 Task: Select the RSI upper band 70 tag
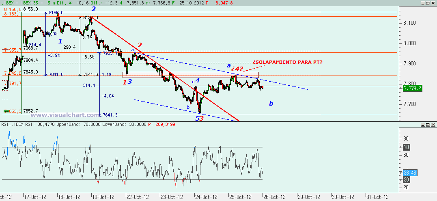coord(406,147)
